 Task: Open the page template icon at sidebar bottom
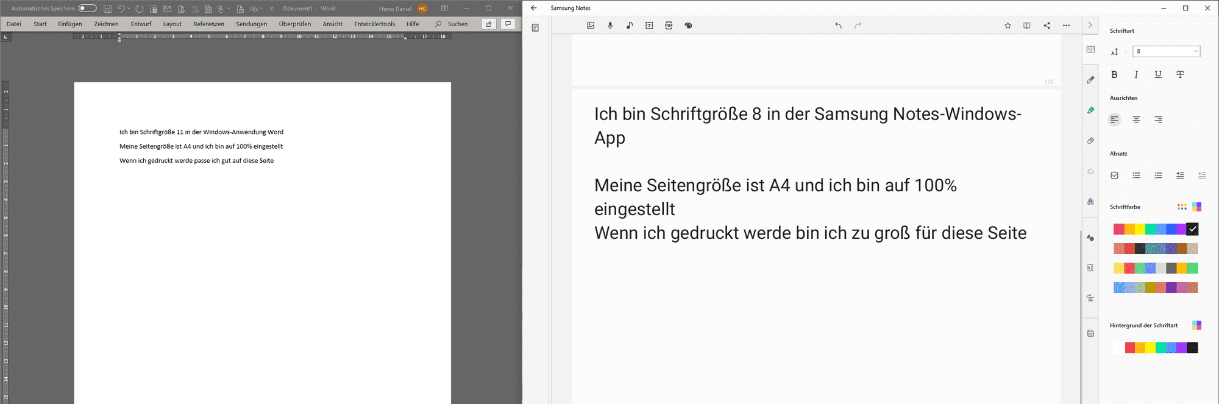pyautogui.click(x=1090, y=333)
